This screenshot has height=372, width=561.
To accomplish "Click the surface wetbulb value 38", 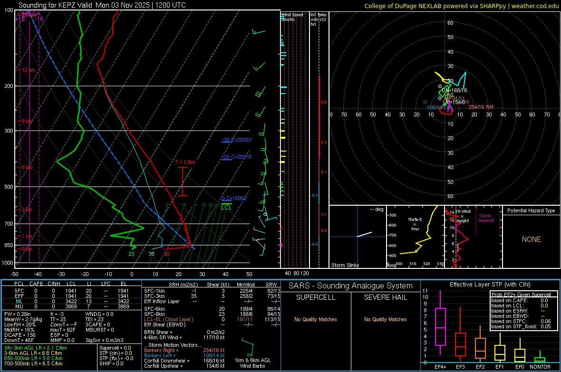I will [151, 254].
